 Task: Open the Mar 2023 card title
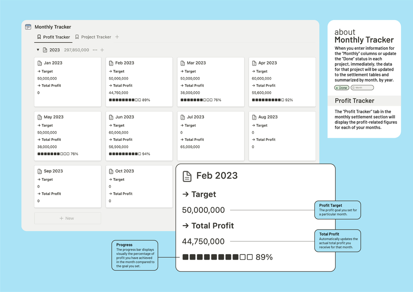point(196,63)
